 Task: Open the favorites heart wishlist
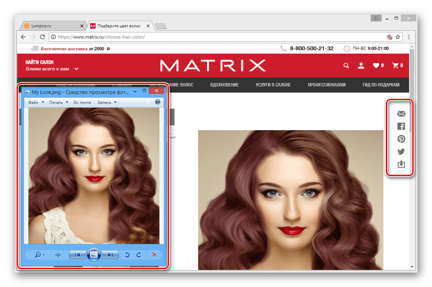pos(378,66)
